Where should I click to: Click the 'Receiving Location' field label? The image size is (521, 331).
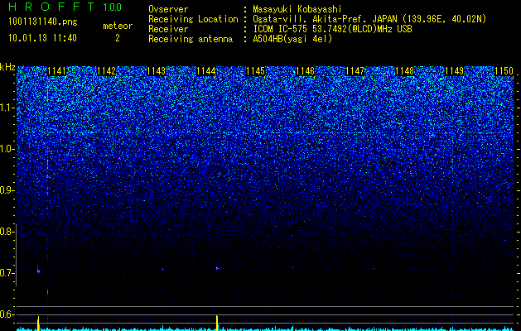(x=193, y=19)
